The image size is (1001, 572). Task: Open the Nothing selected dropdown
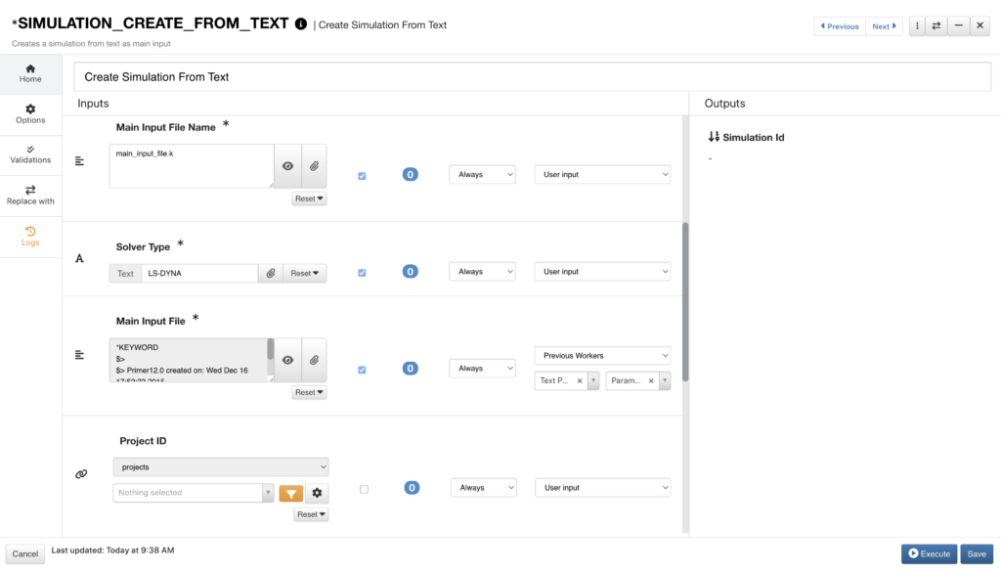pyautogui.click(x=194, y=493)
